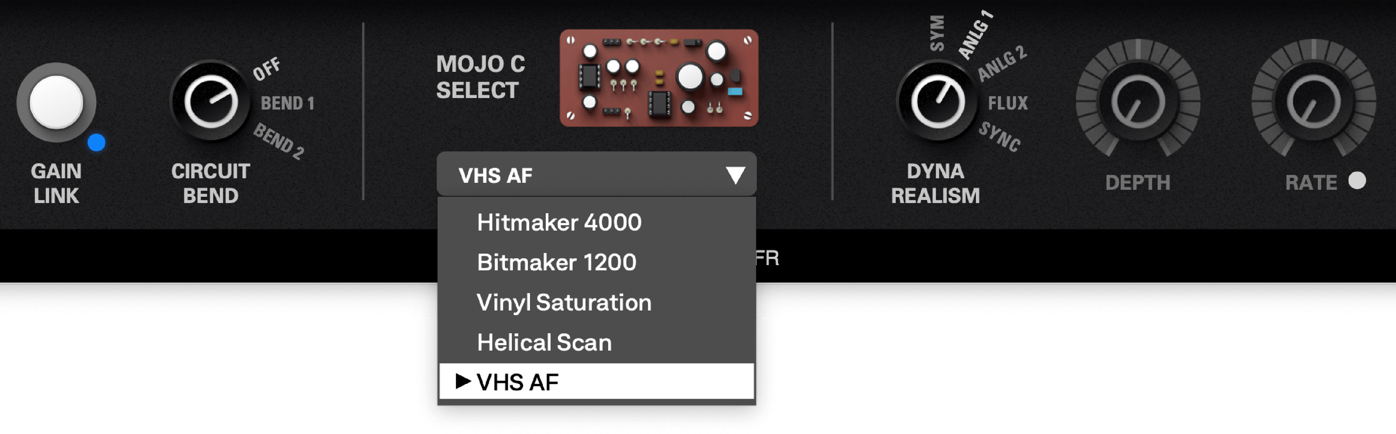The image size is (1396, 434).
Task: Select the Bitmaker 1200 option
Action: click(557, 263)
